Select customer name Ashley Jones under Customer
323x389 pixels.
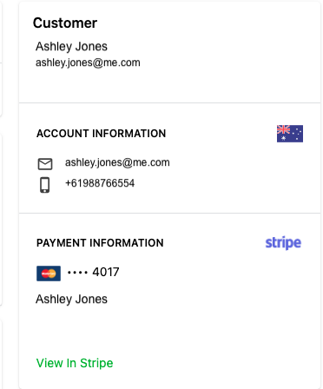pos(71,46)
